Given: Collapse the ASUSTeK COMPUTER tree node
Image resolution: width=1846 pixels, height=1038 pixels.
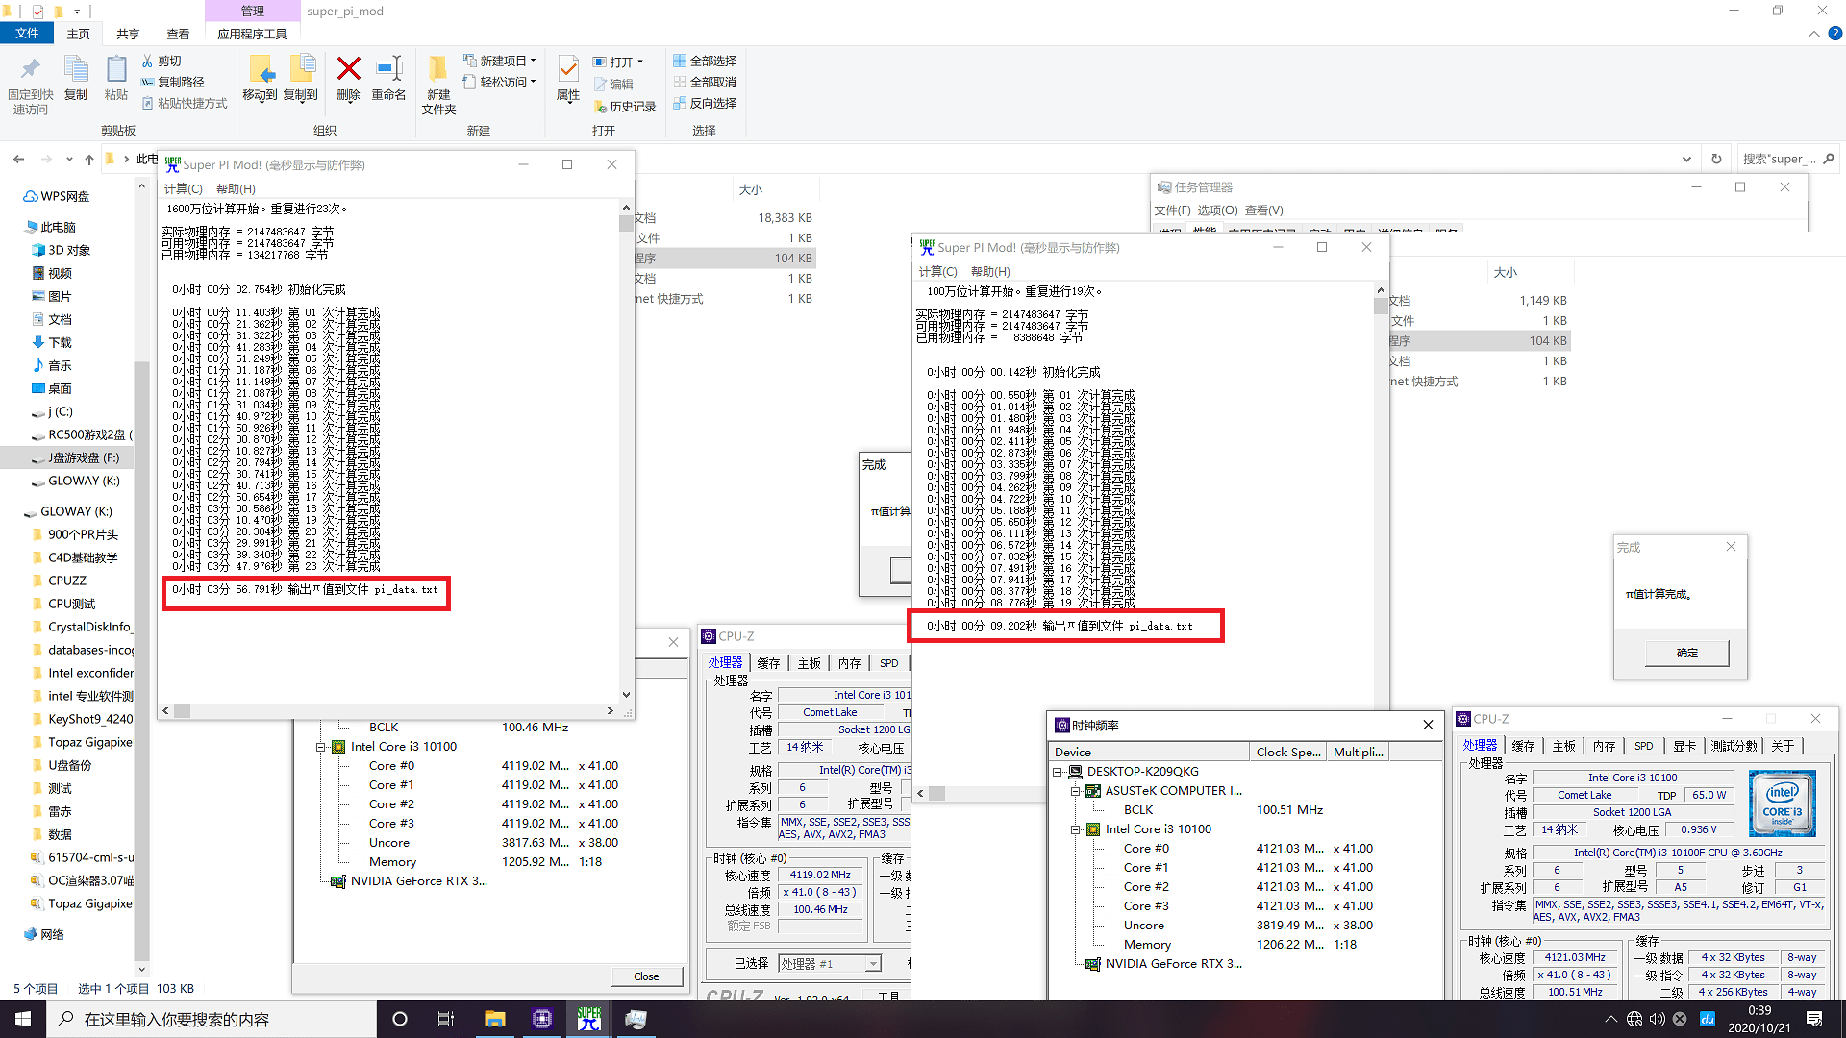Looking at the screenshot, I should pos(1076,791).
